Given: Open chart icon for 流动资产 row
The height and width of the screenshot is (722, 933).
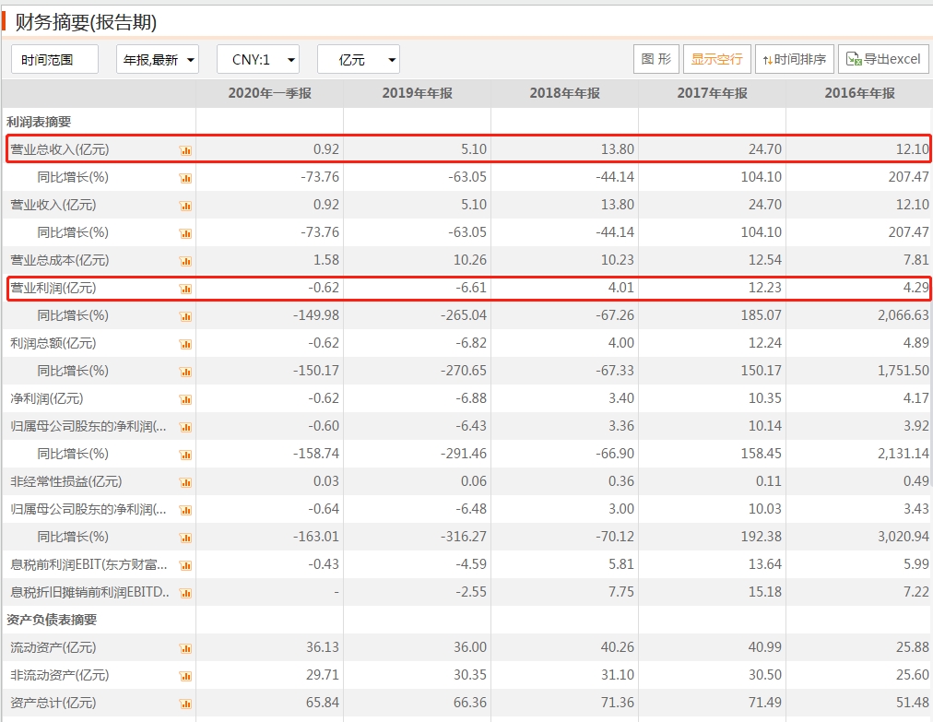Looking at the screenshot, I should (185, 649).
